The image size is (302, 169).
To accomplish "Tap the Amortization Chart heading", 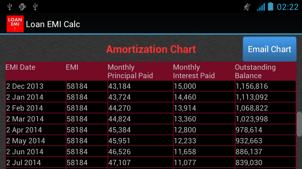I will pyautogui.click(x=151, y=49).
